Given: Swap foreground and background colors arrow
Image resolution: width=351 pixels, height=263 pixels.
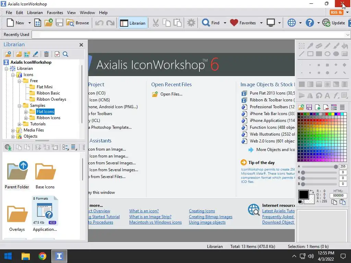Looking at the screenshot, I should point(312,192).
